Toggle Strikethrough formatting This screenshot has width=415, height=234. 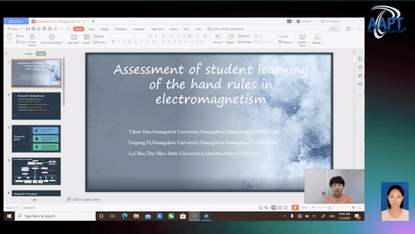(x=130, y=41)
